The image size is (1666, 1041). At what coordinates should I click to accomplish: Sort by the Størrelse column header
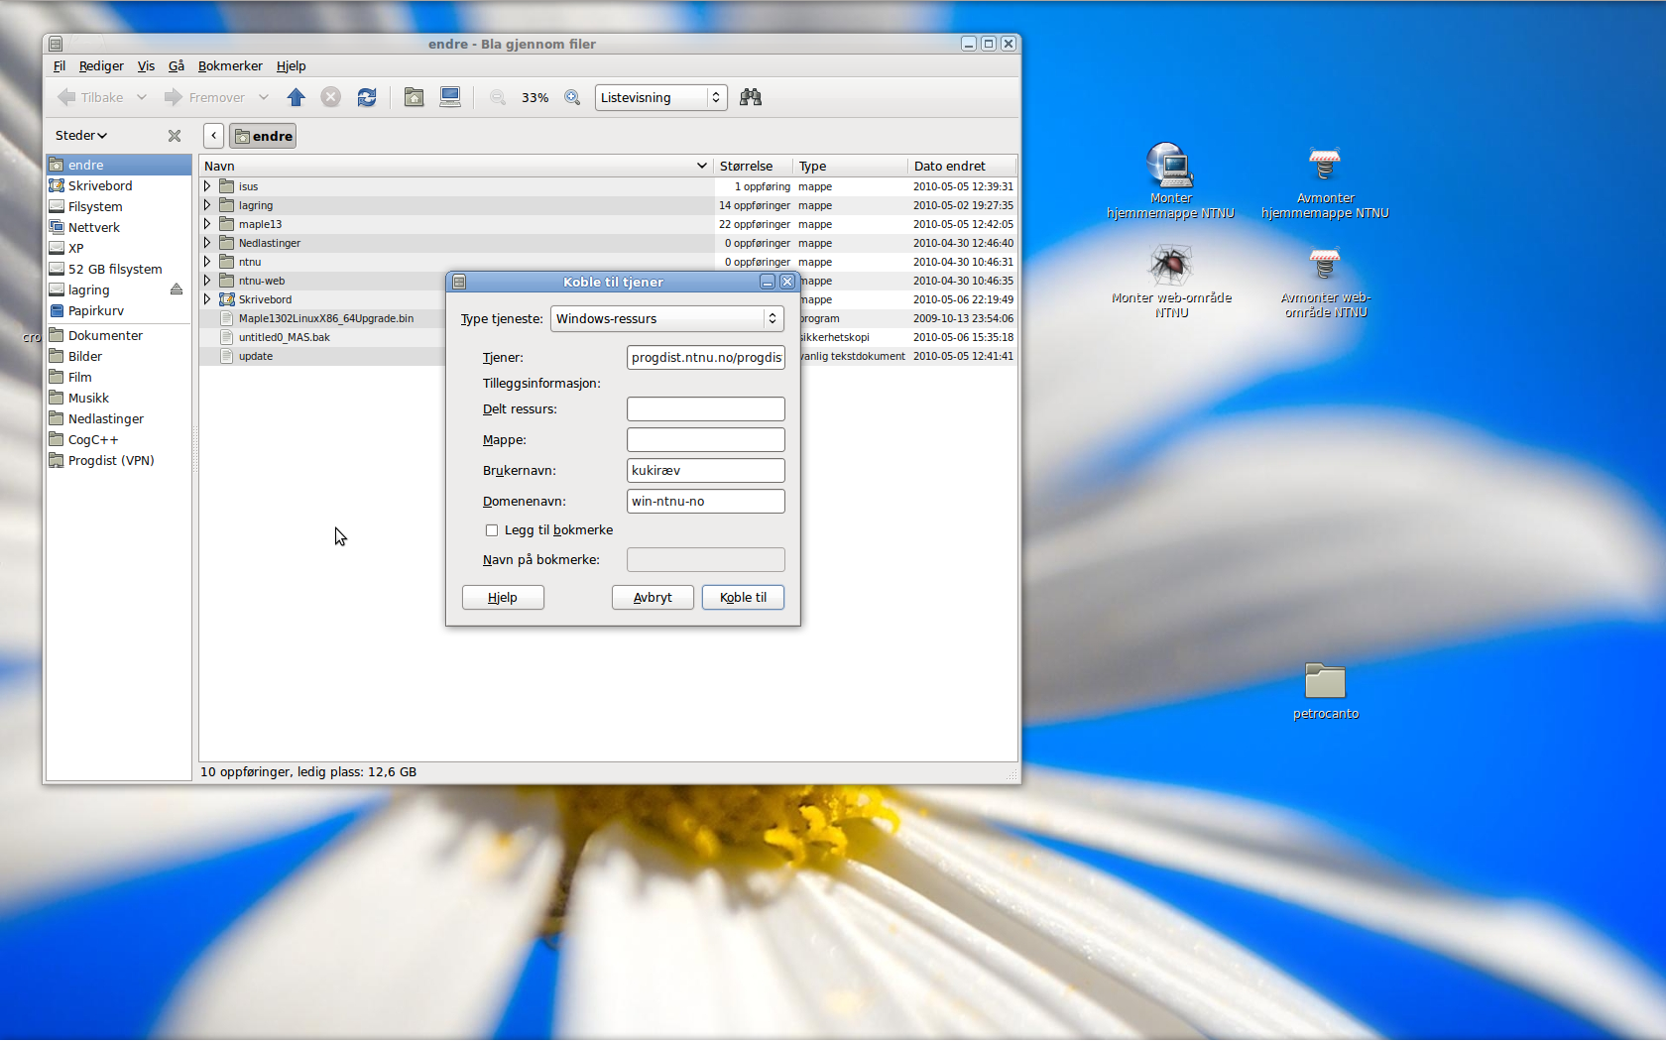(754, 166)
